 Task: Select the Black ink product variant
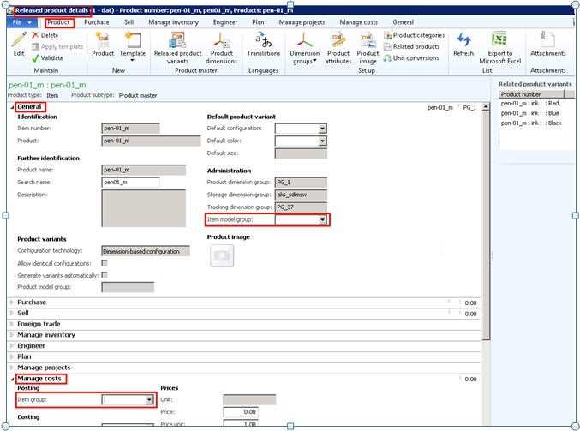(531, 123)
